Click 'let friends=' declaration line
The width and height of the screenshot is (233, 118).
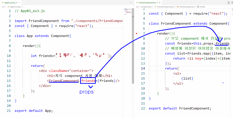coord(71,56)
